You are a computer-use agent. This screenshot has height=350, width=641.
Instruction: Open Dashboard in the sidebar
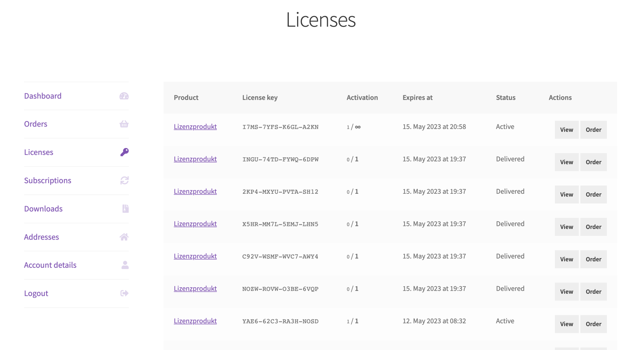(43, 96)
